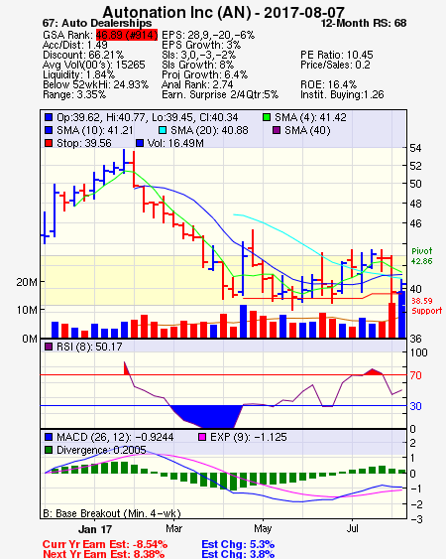Click the 'Divergence: 0.2005' legend text
The width and height of the screenshot is (446, 559).
click(101, 450)
